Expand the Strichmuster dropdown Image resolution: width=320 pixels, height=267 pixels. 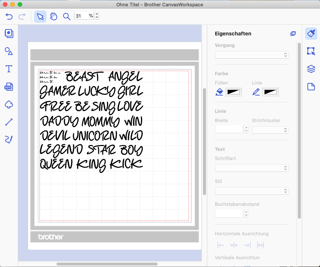tap(270, 130)
